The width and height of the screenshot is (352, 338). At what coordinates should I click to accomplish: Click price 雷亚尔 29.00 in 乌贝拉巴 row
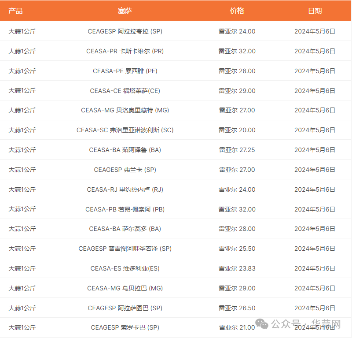[x=237, y=288]
